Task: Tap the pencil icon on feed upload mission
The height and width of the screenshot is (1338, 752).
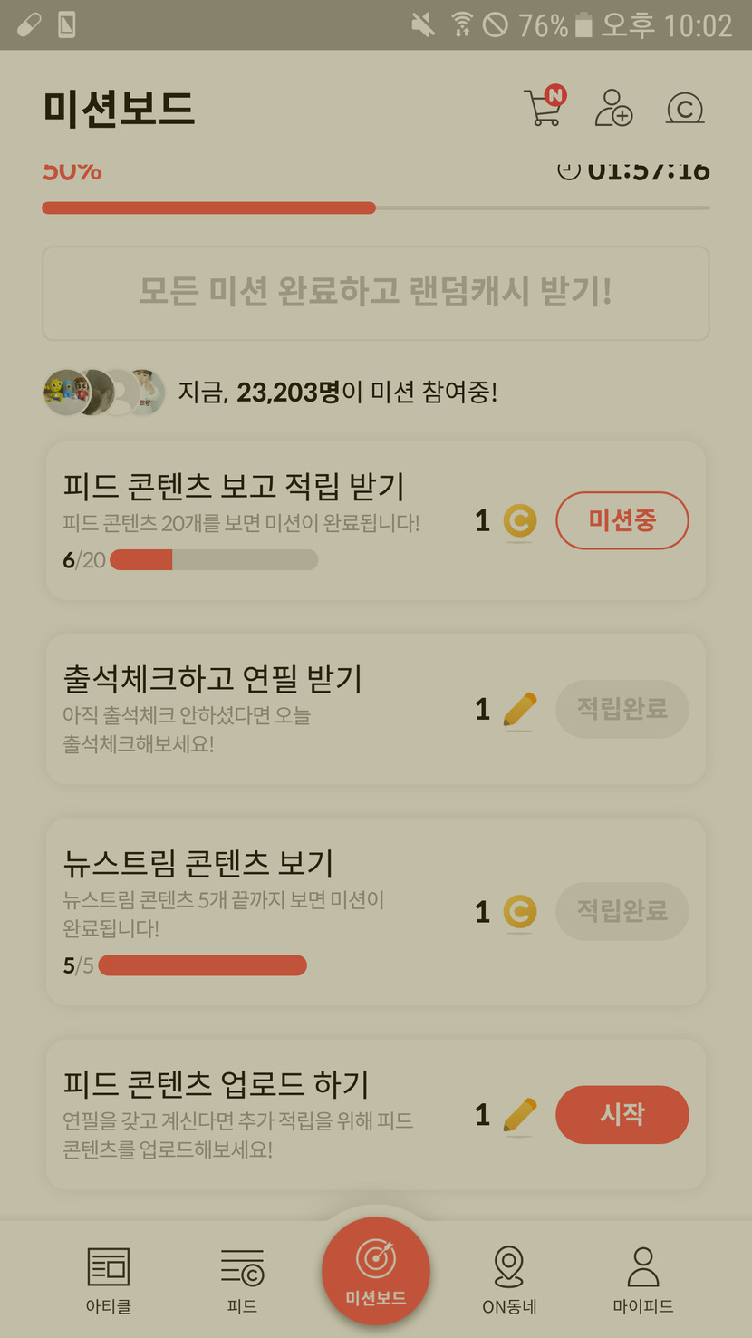Action: 519,1115
